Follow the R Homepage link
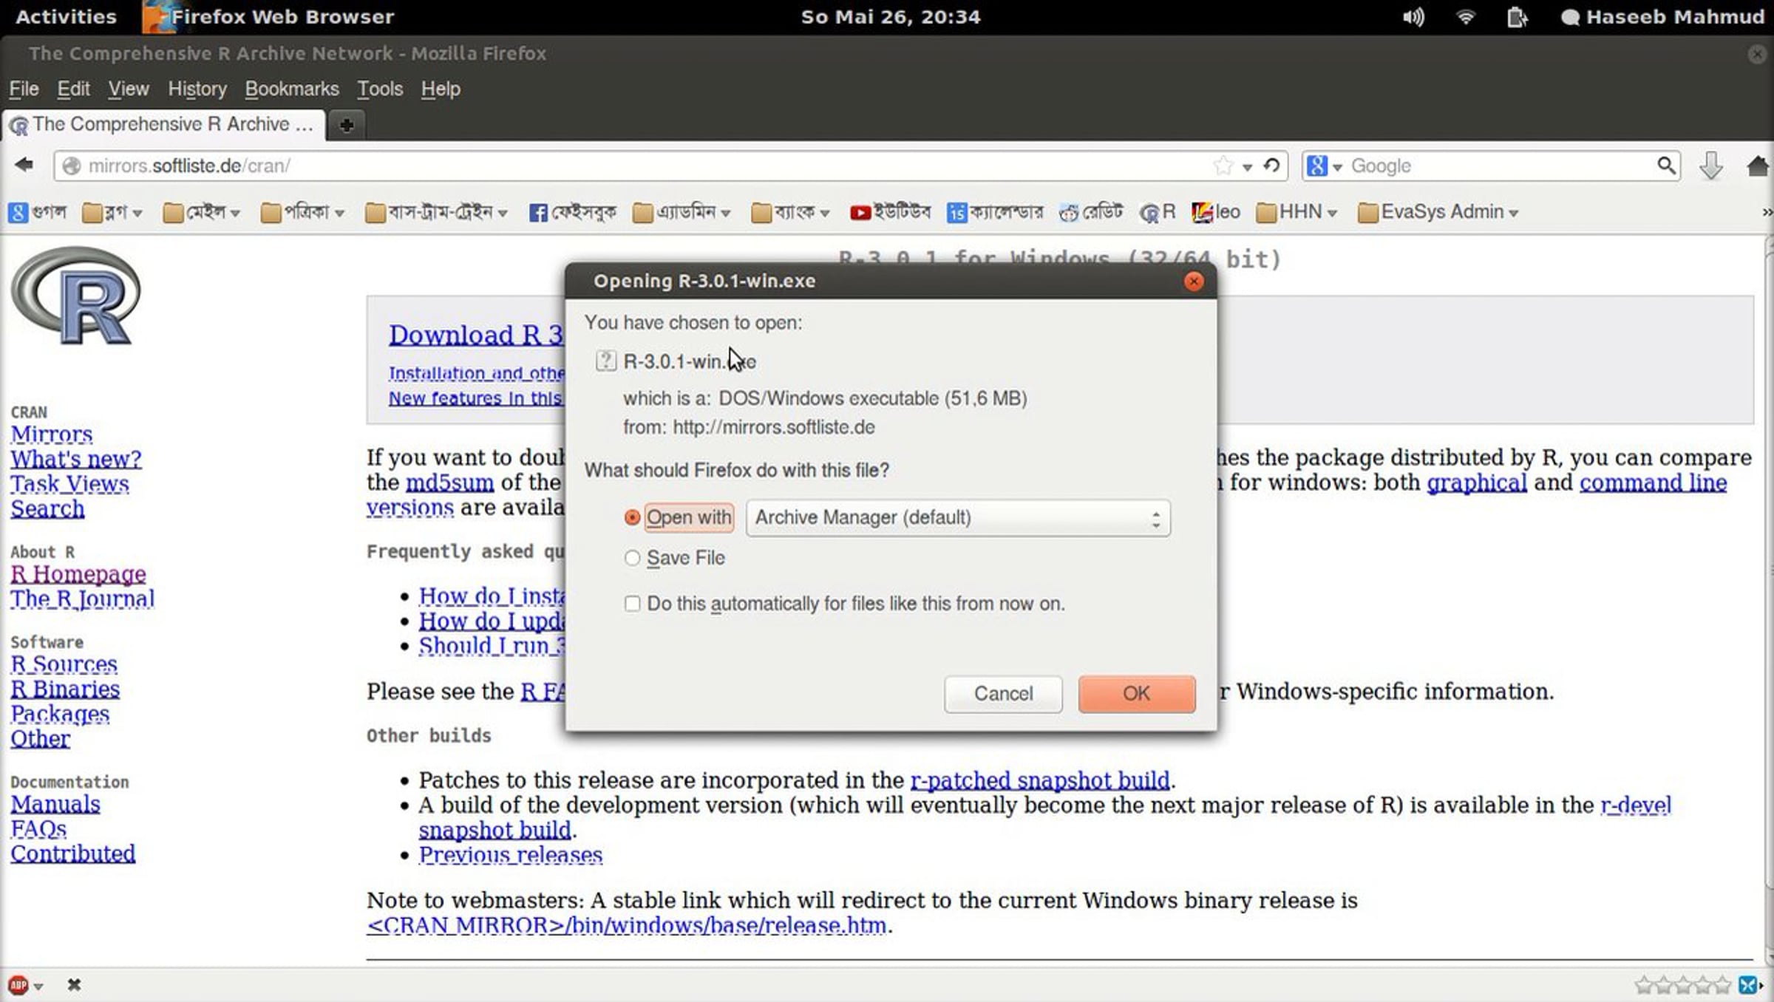This screenshot has height=1002, width=1774. coord(78,573)
